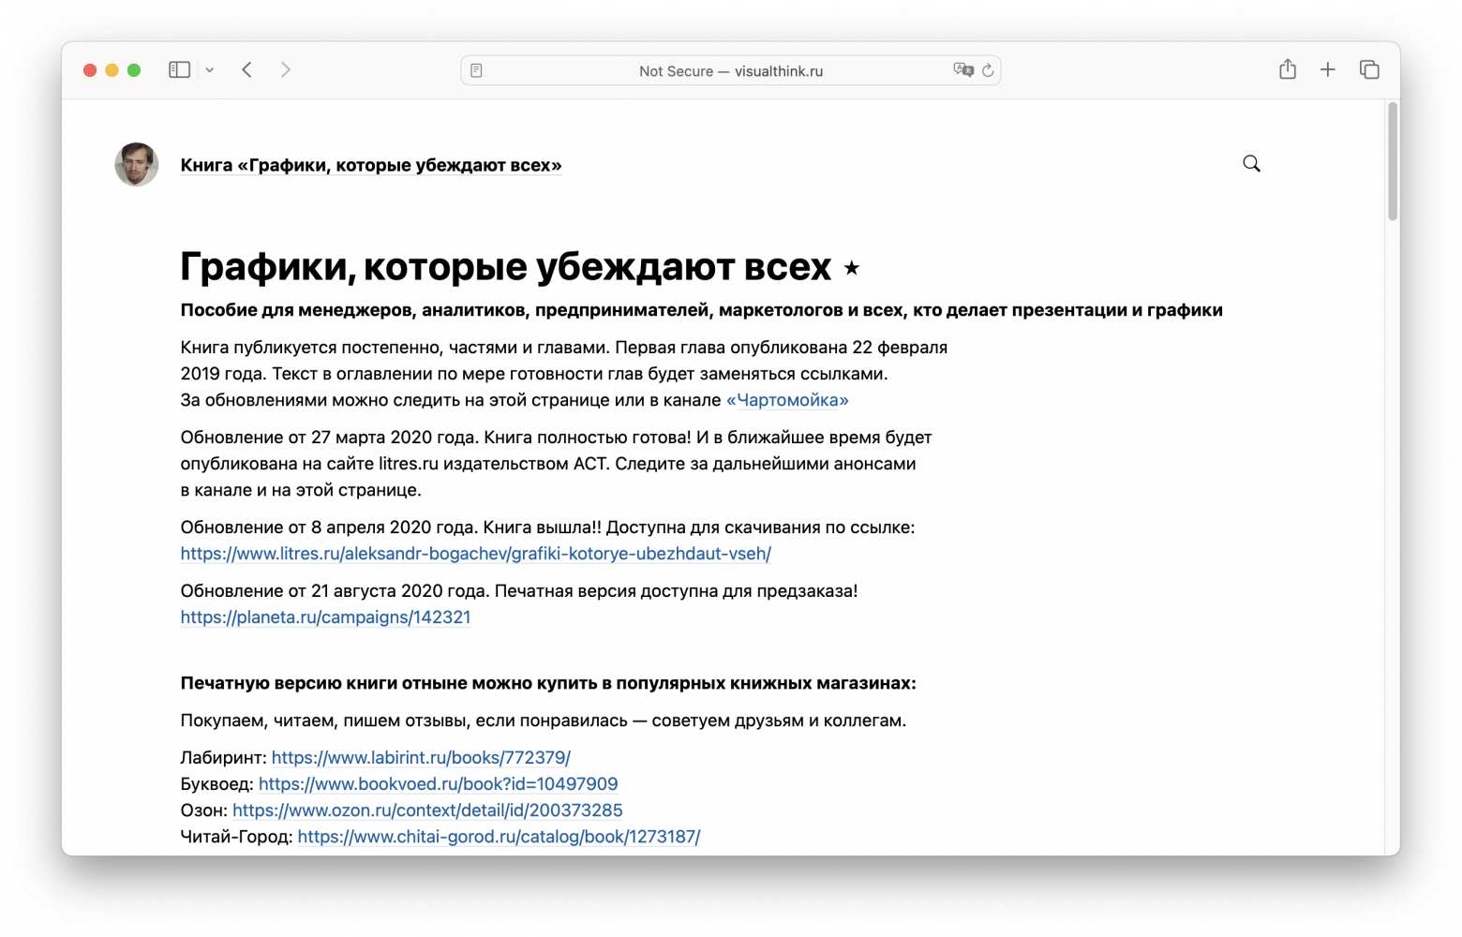Show the tab overview
Viewport: 1462px width, 937px height.
pyautogui.click(x=1369, y=69)
